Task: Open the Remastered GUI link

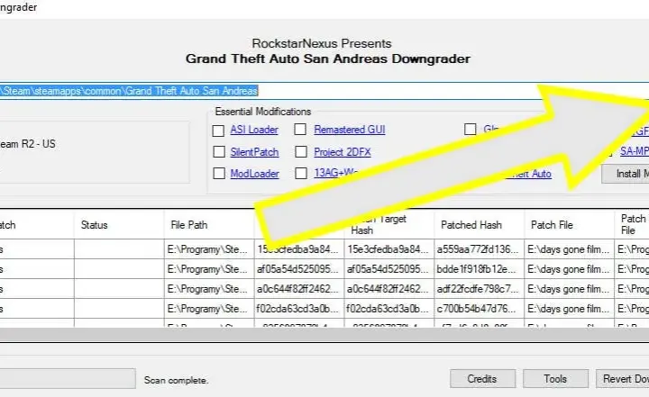Action: tap(350, 130)
